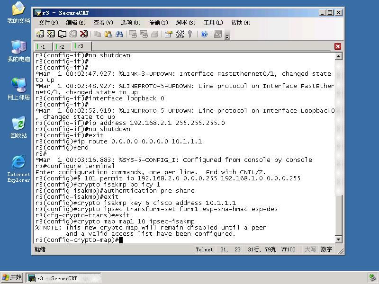The height and width of the screenshot is (284, 379).
Task: Click the system tray network icon
Action: pyautogui.click(x=372, y=278)
